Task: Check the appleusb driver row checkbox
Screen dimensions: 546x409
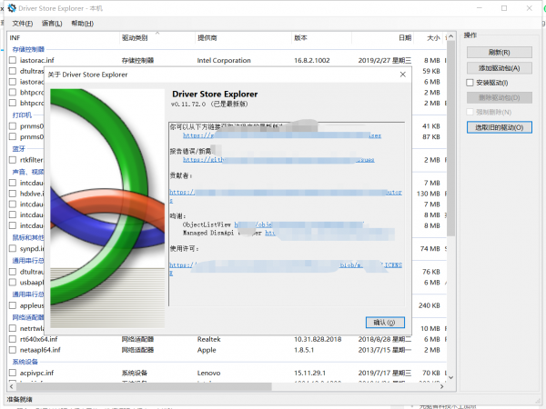Action: pos(13,305)
